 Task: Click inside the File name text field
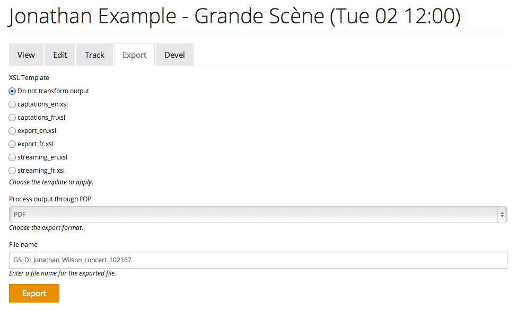[258, 260]
